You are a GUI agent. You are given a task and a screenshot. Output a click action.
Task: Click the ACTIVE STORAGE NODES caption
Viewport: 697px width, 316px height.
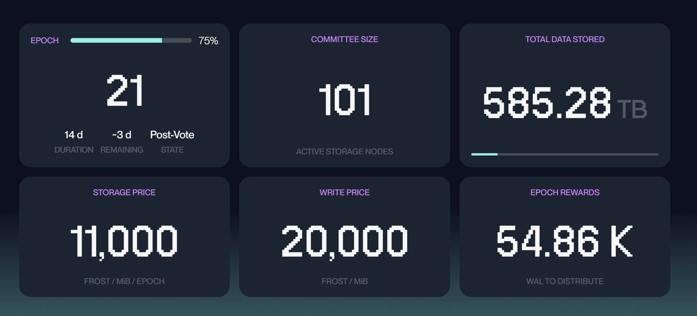pos(344,152)
